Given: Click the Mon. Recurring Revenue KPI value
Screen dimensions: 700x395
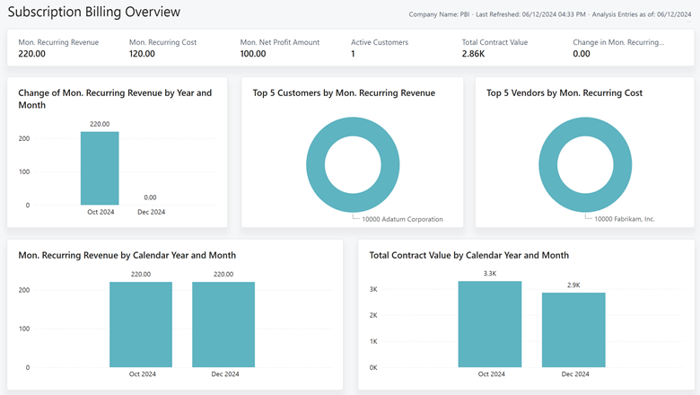Looking at the screenshot, I should pyautogui.click(x=31, y=54).
